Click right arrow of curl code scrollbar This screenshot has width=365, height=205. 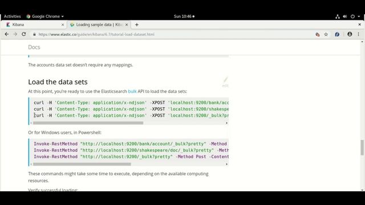226,123
